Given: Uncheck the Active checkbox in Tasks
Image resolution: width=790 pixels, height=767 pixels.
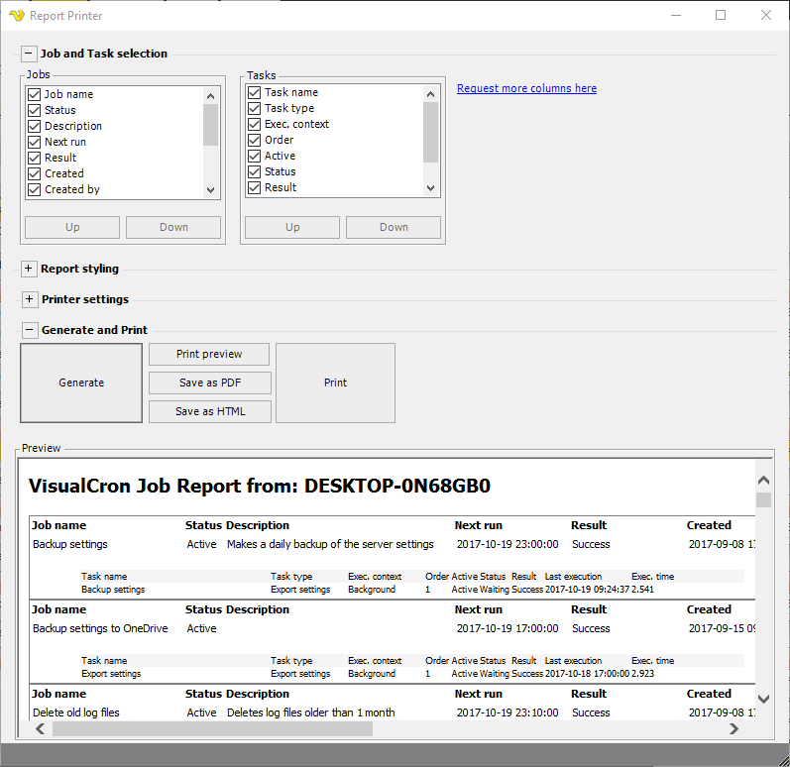Looking at the screenshot, I should tap(255, 157).
